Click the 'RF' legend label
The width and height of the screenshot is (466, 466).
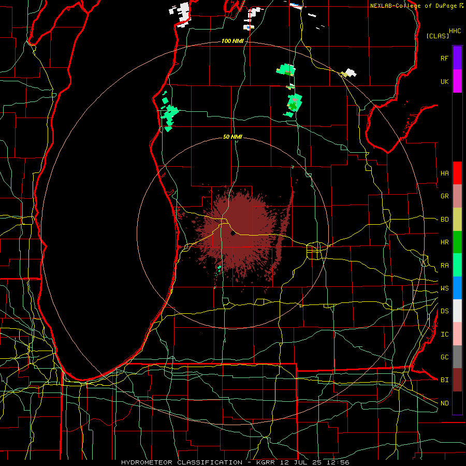point(444,58)
